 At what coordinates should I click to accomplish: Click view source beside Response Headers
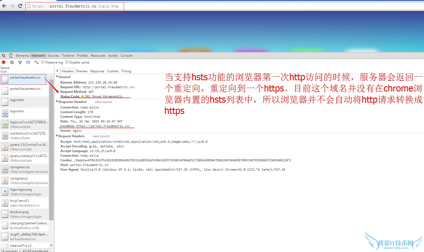click(103, 102)
